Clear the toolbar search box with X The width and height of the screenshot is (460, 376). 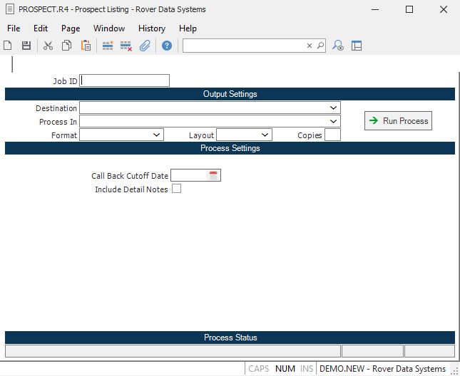pos(310,46)
